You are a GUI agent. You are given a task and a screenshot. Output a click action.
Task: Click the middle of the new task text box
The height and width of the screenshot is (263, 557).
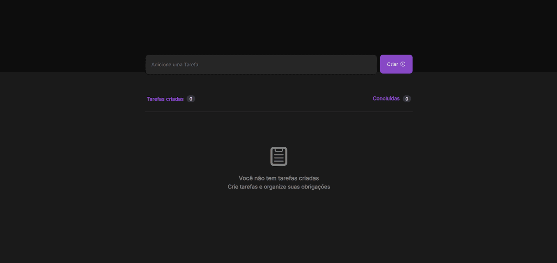pyautogui.click(x=261, y=64)
